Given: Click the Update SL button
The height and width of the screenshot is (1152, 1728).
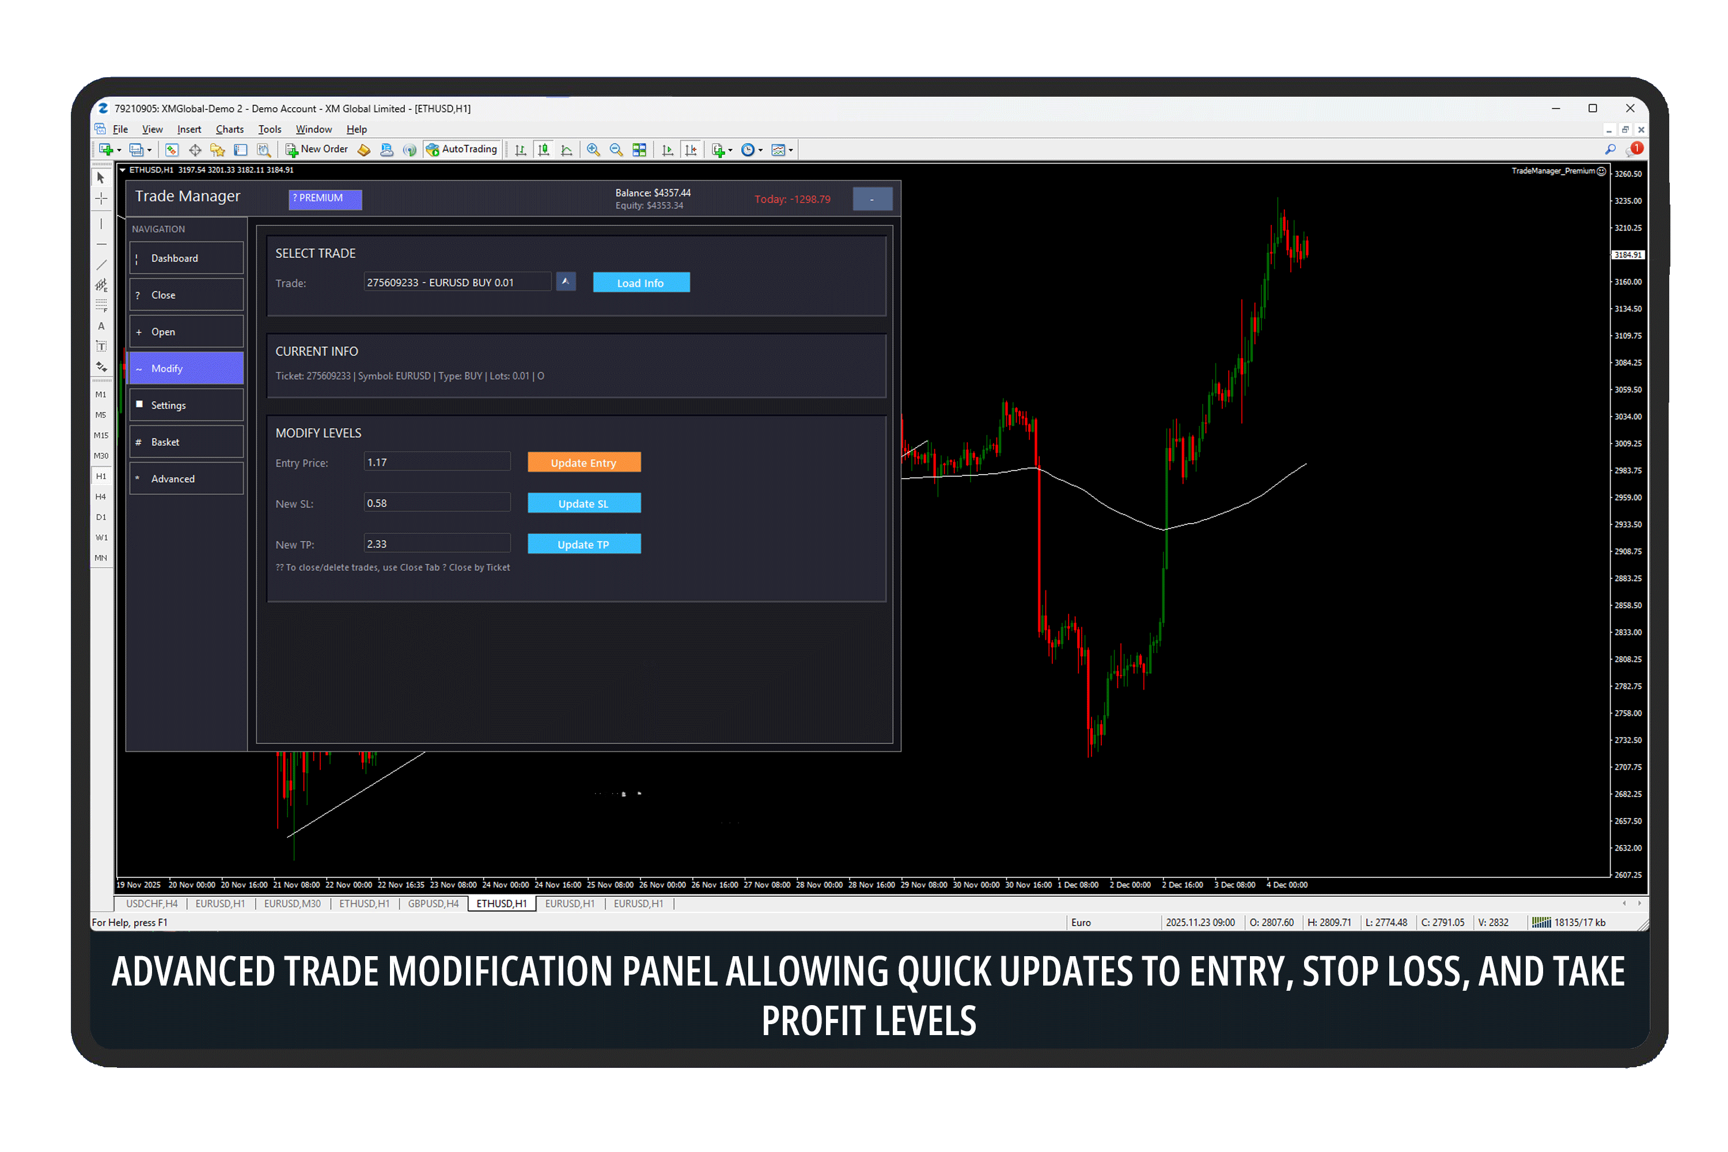Looking at the screenshot, I should pyautogui.click(x=583, y=502).
